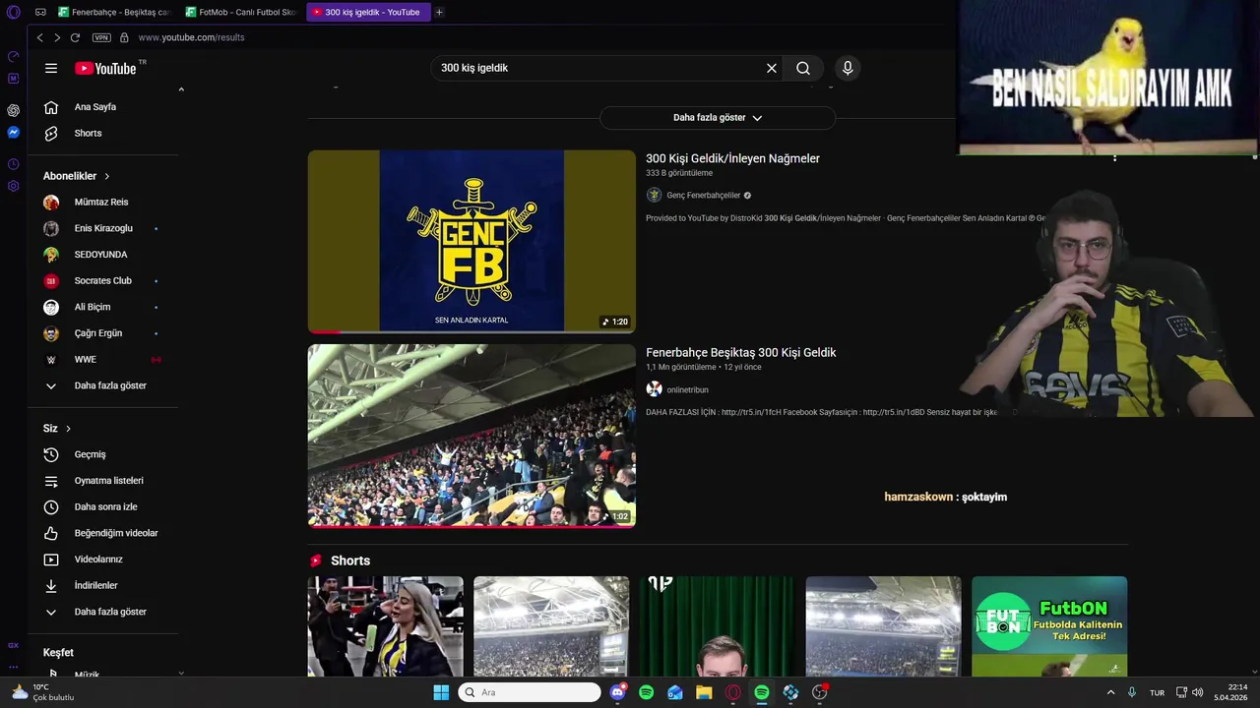Open the taskbar volume speaker control
Image resolution: width=1260 pixels, height=708 pixels.
[x=1197, y=692]
